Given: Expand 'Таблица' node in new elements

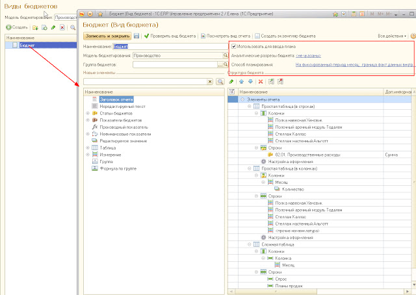Looking at the screenshot, I should coord(88,147).
